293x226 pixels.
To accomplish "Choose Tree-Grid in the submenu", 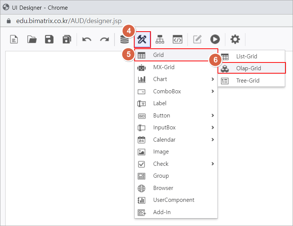I will pos(248,80).
